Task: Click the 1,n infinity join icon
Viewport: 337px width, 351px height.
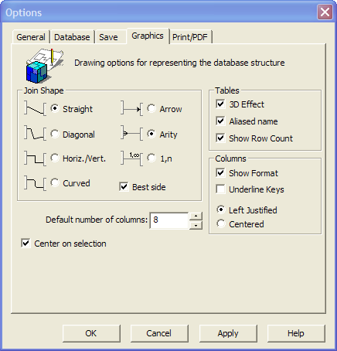Action: click(132, 158)
